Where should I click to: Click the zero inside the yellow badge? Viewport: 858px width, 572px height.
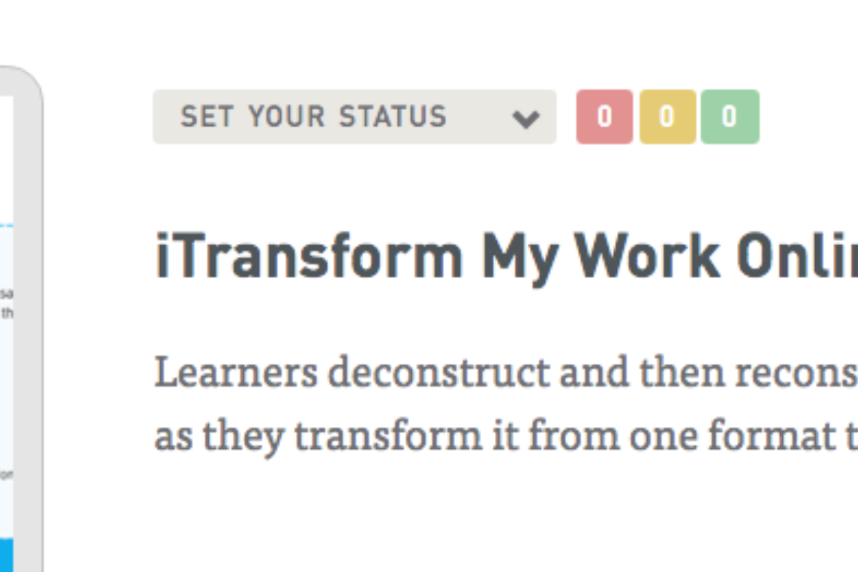(667, 117)
